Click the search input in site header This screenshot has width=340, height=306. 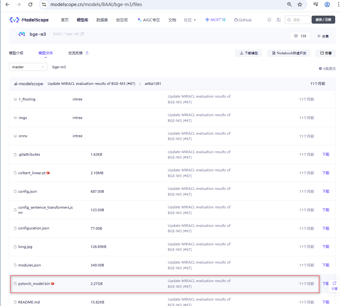tap(298, 20)
